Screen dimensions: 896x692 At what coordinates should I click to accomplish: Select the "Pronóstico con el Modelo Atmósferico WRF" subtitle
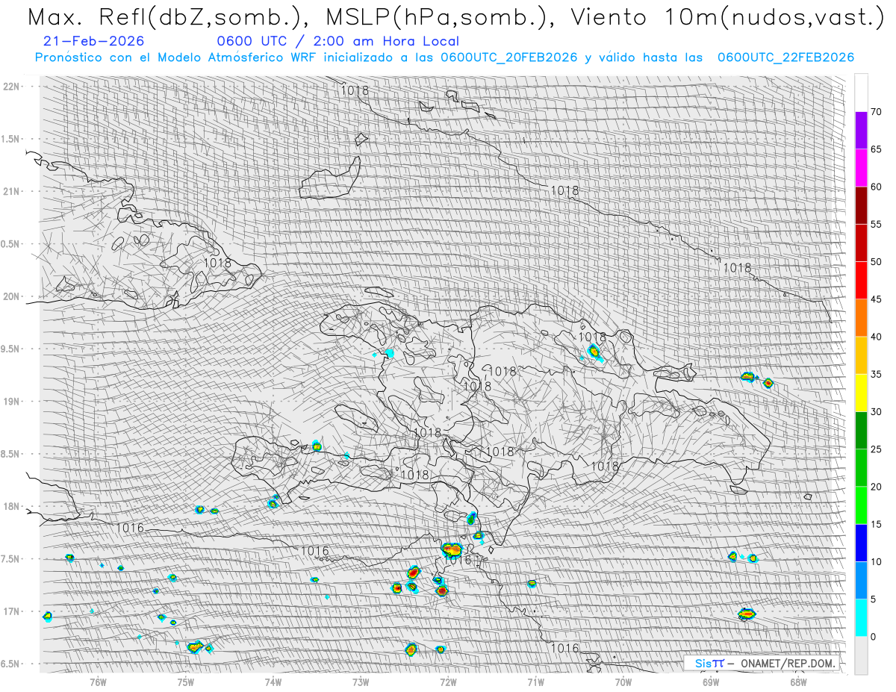point(177,57)
